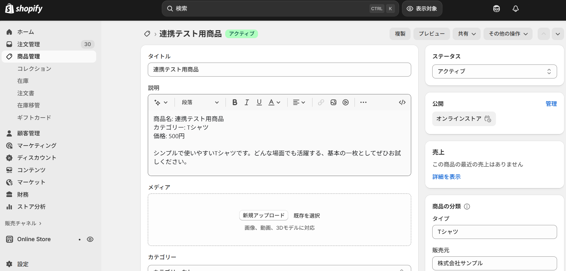
Task: Open the search bar
Action: pos(280,9)
